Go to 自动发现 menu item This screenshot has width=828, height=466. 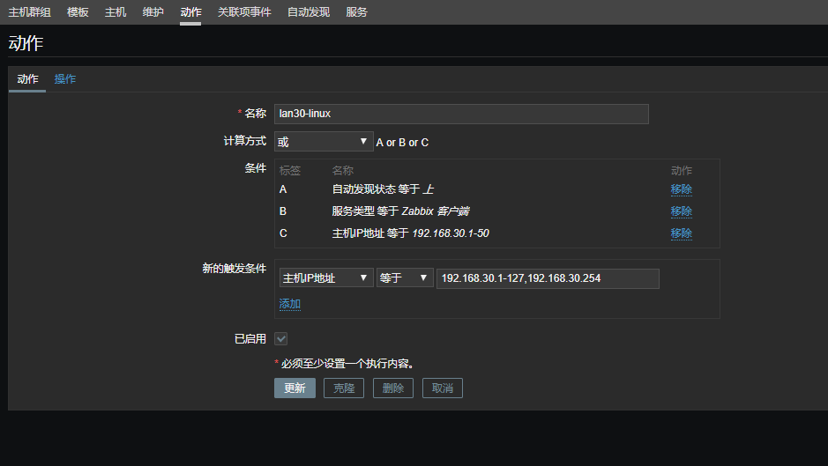(309, 12)
